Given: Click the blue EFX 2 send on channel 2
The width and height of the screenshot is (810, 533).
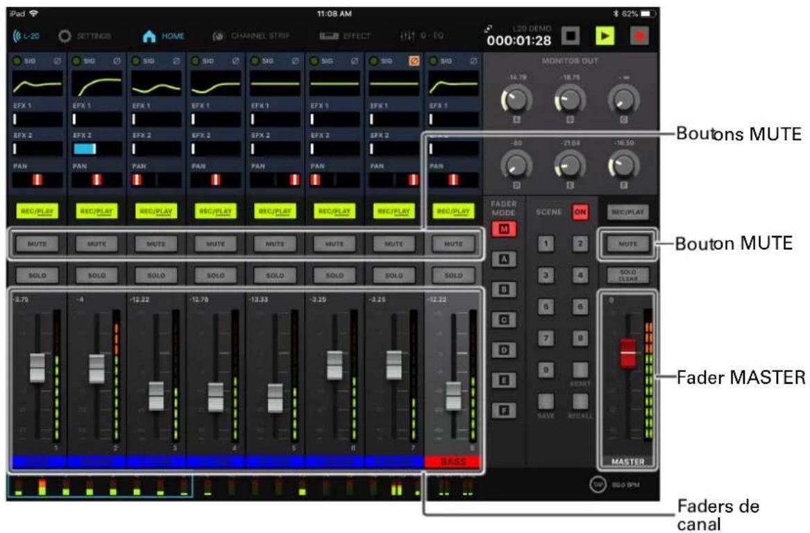Looking at the screenshot, I should (96, 149).
